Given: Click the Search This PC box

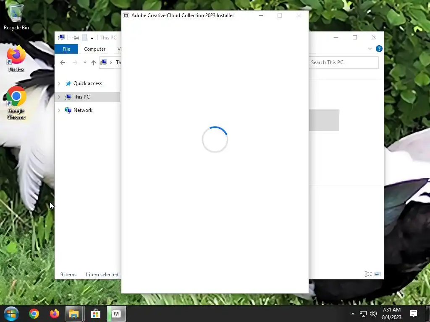Looking at the screenshot, I should 343,62.
